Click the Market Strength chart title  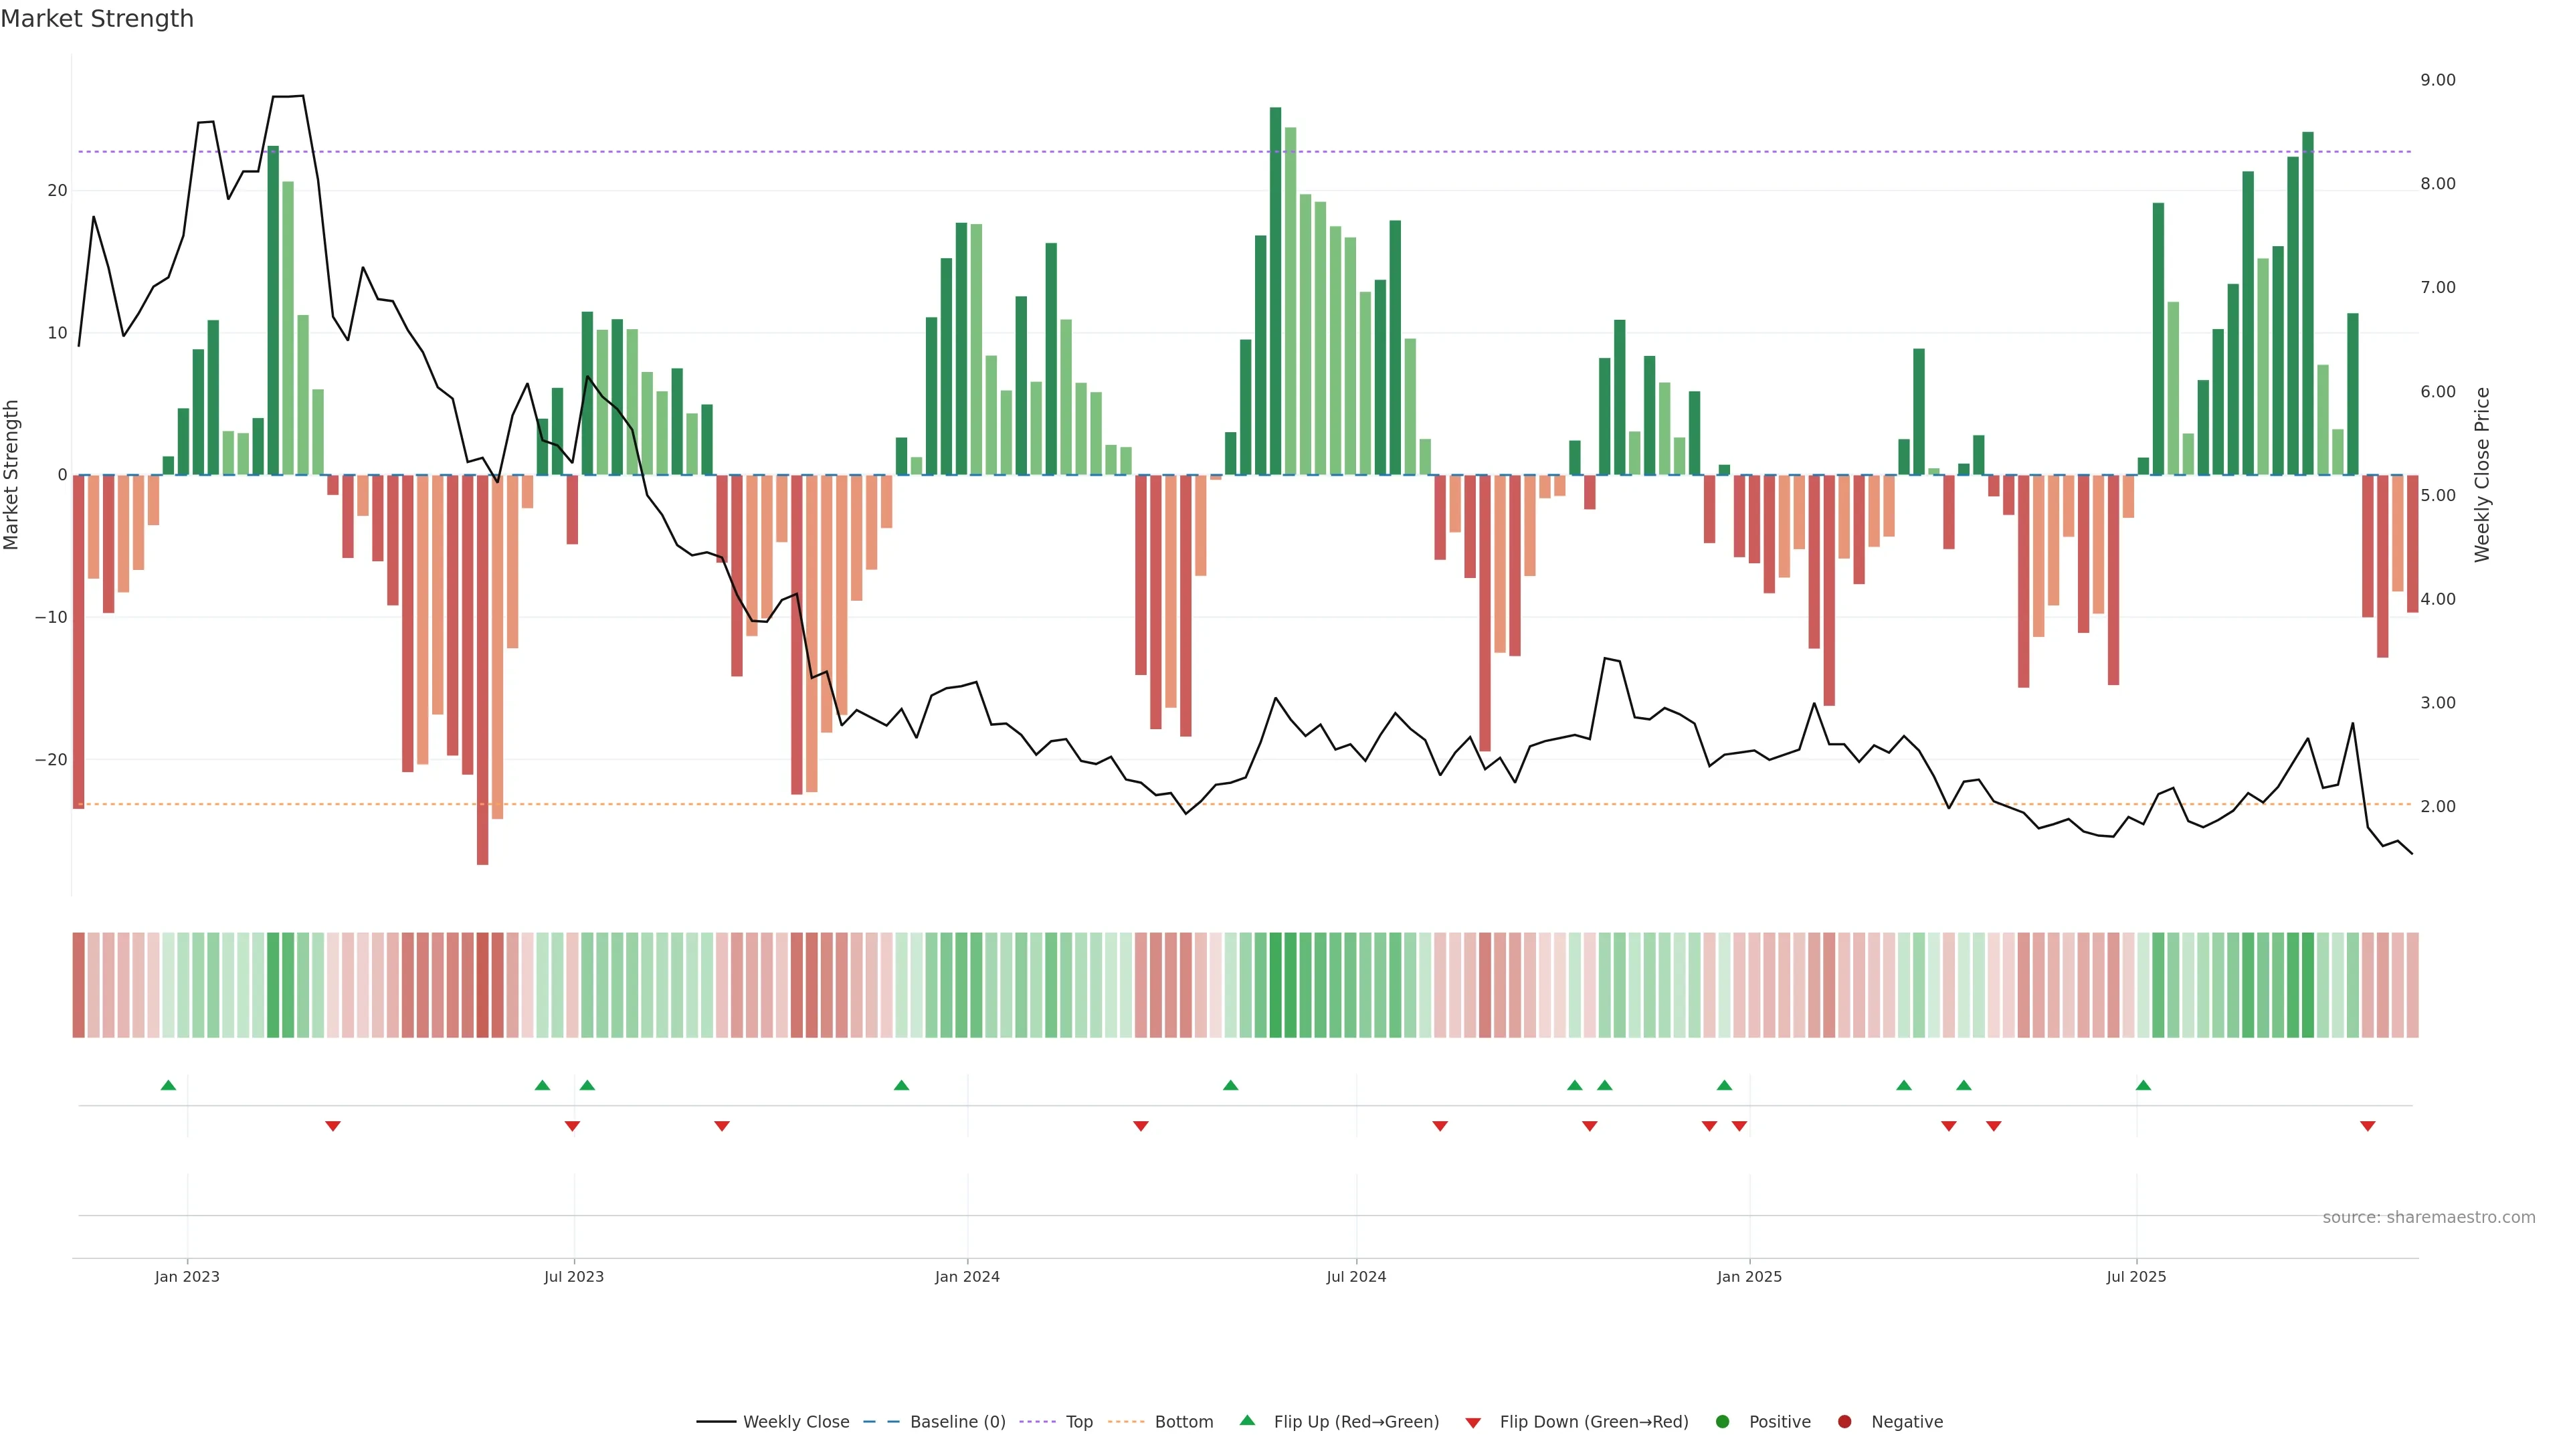tap(97, 19)
